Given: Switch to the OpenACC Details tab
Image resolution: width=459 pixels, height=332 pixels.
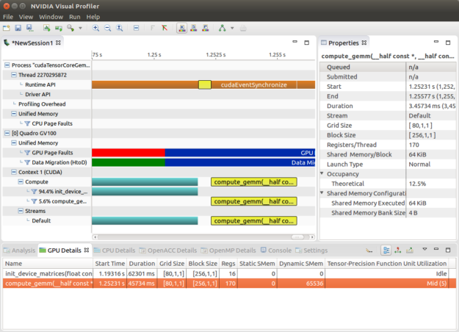Looking at the screenshot, I should (x=168, y=250).
